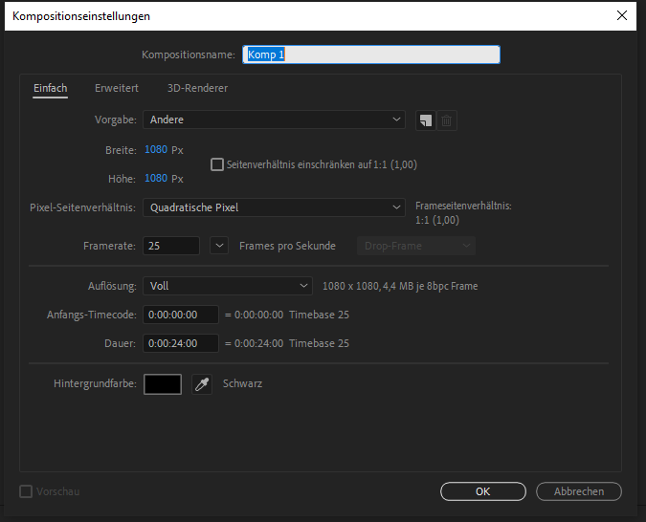Pick background color with the eyedropper icon
The height and width of the screenshot is (522, 646).
[x=202, y=384]
